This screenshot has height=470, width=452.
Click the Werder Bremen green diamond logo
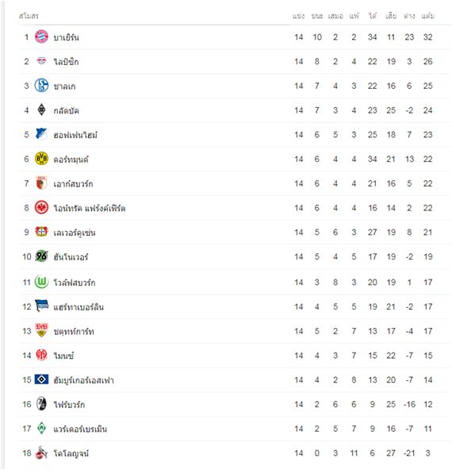[41, 428]
